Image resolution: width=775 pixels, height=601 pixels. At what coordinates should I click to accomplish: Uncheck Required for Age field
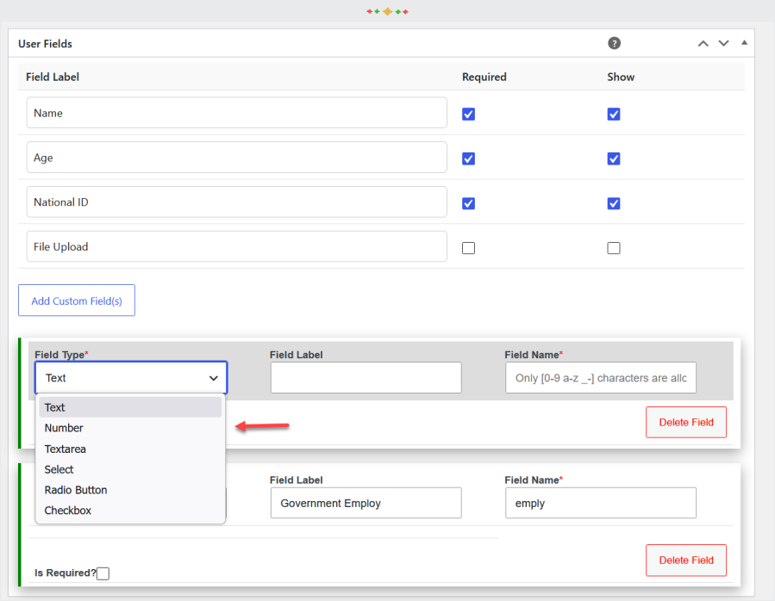pos(469,158)
